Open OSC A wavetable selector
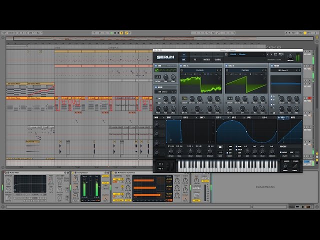This screenshot has width=320, height=240. 200,70
